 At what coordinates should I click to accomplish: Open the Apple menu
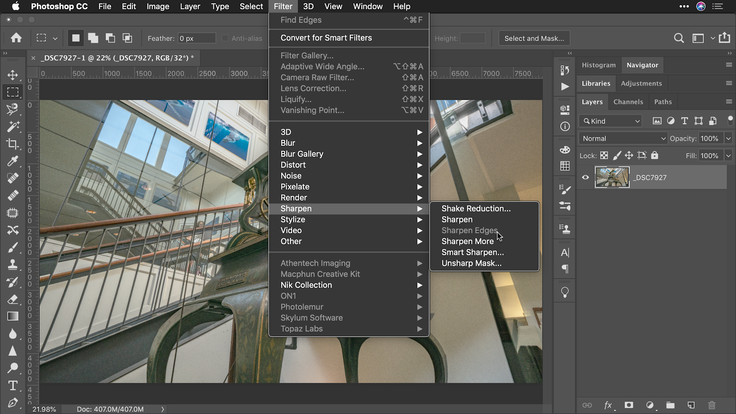[16, 6]
